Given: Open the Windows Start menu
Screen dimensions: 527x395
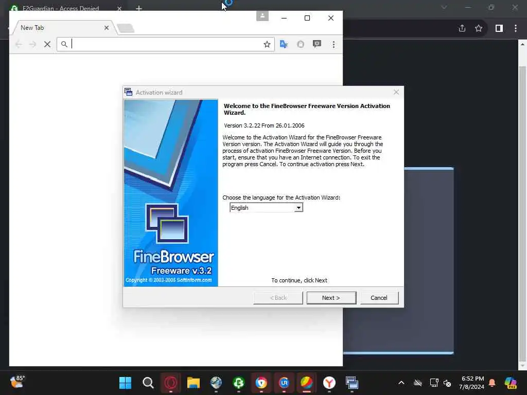Looking at the screenshot, I should pos(126,383).
